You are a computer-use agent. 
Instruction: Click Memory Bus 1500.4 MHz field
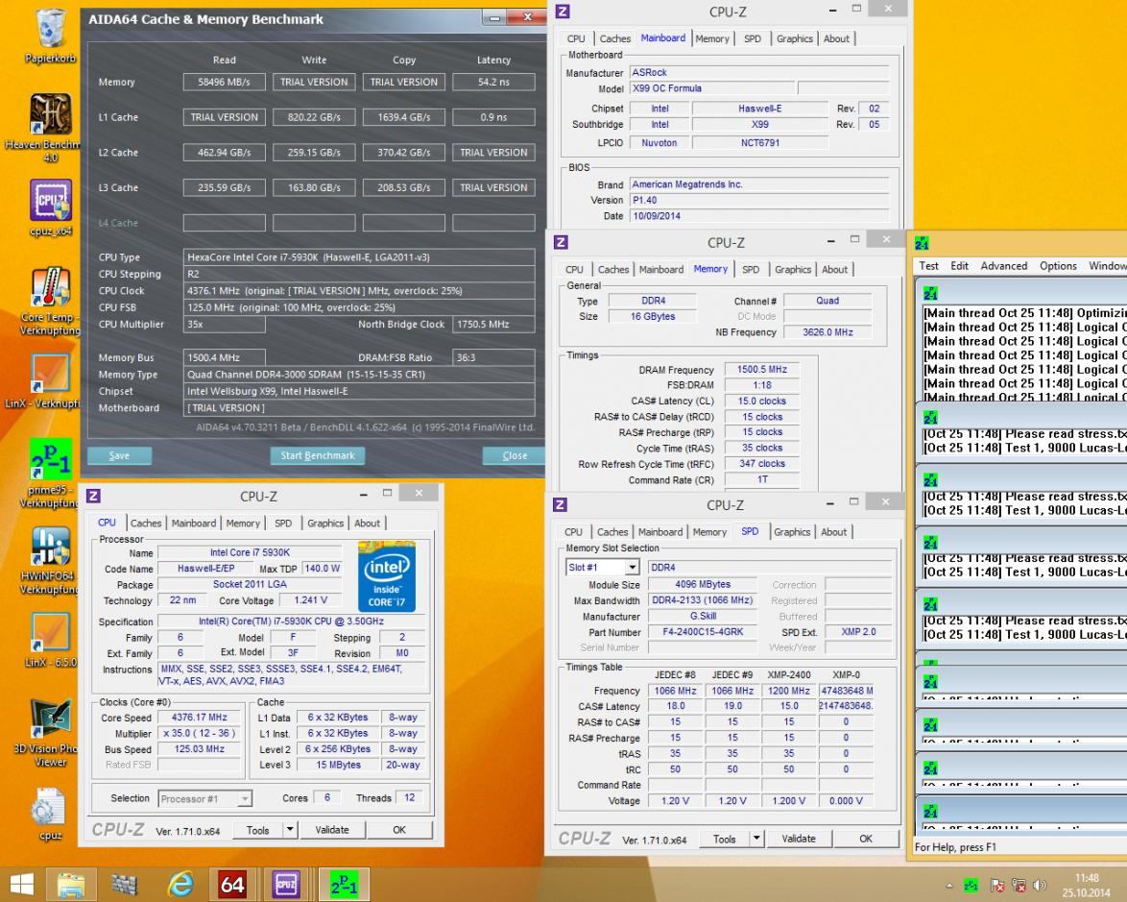pyautogui.click(x=225, y=357)
